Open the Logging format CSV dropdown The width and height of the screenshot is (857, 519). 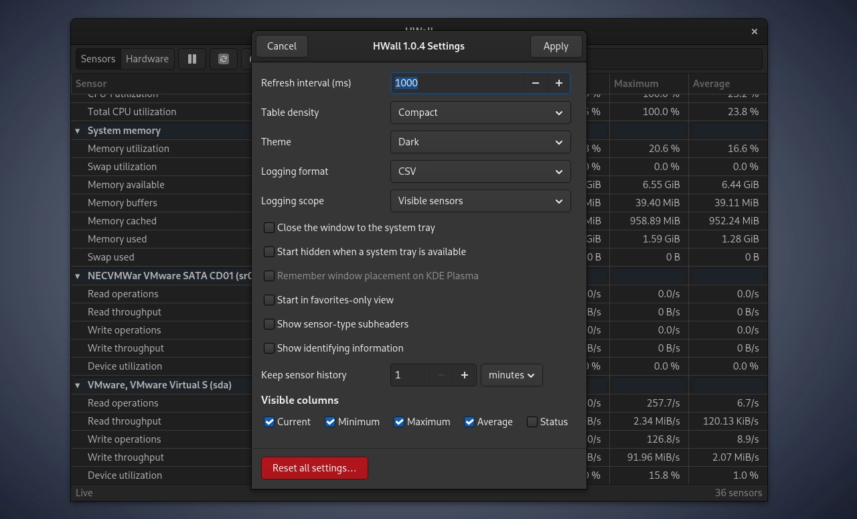pyautogui.click(x=481, y=171)
